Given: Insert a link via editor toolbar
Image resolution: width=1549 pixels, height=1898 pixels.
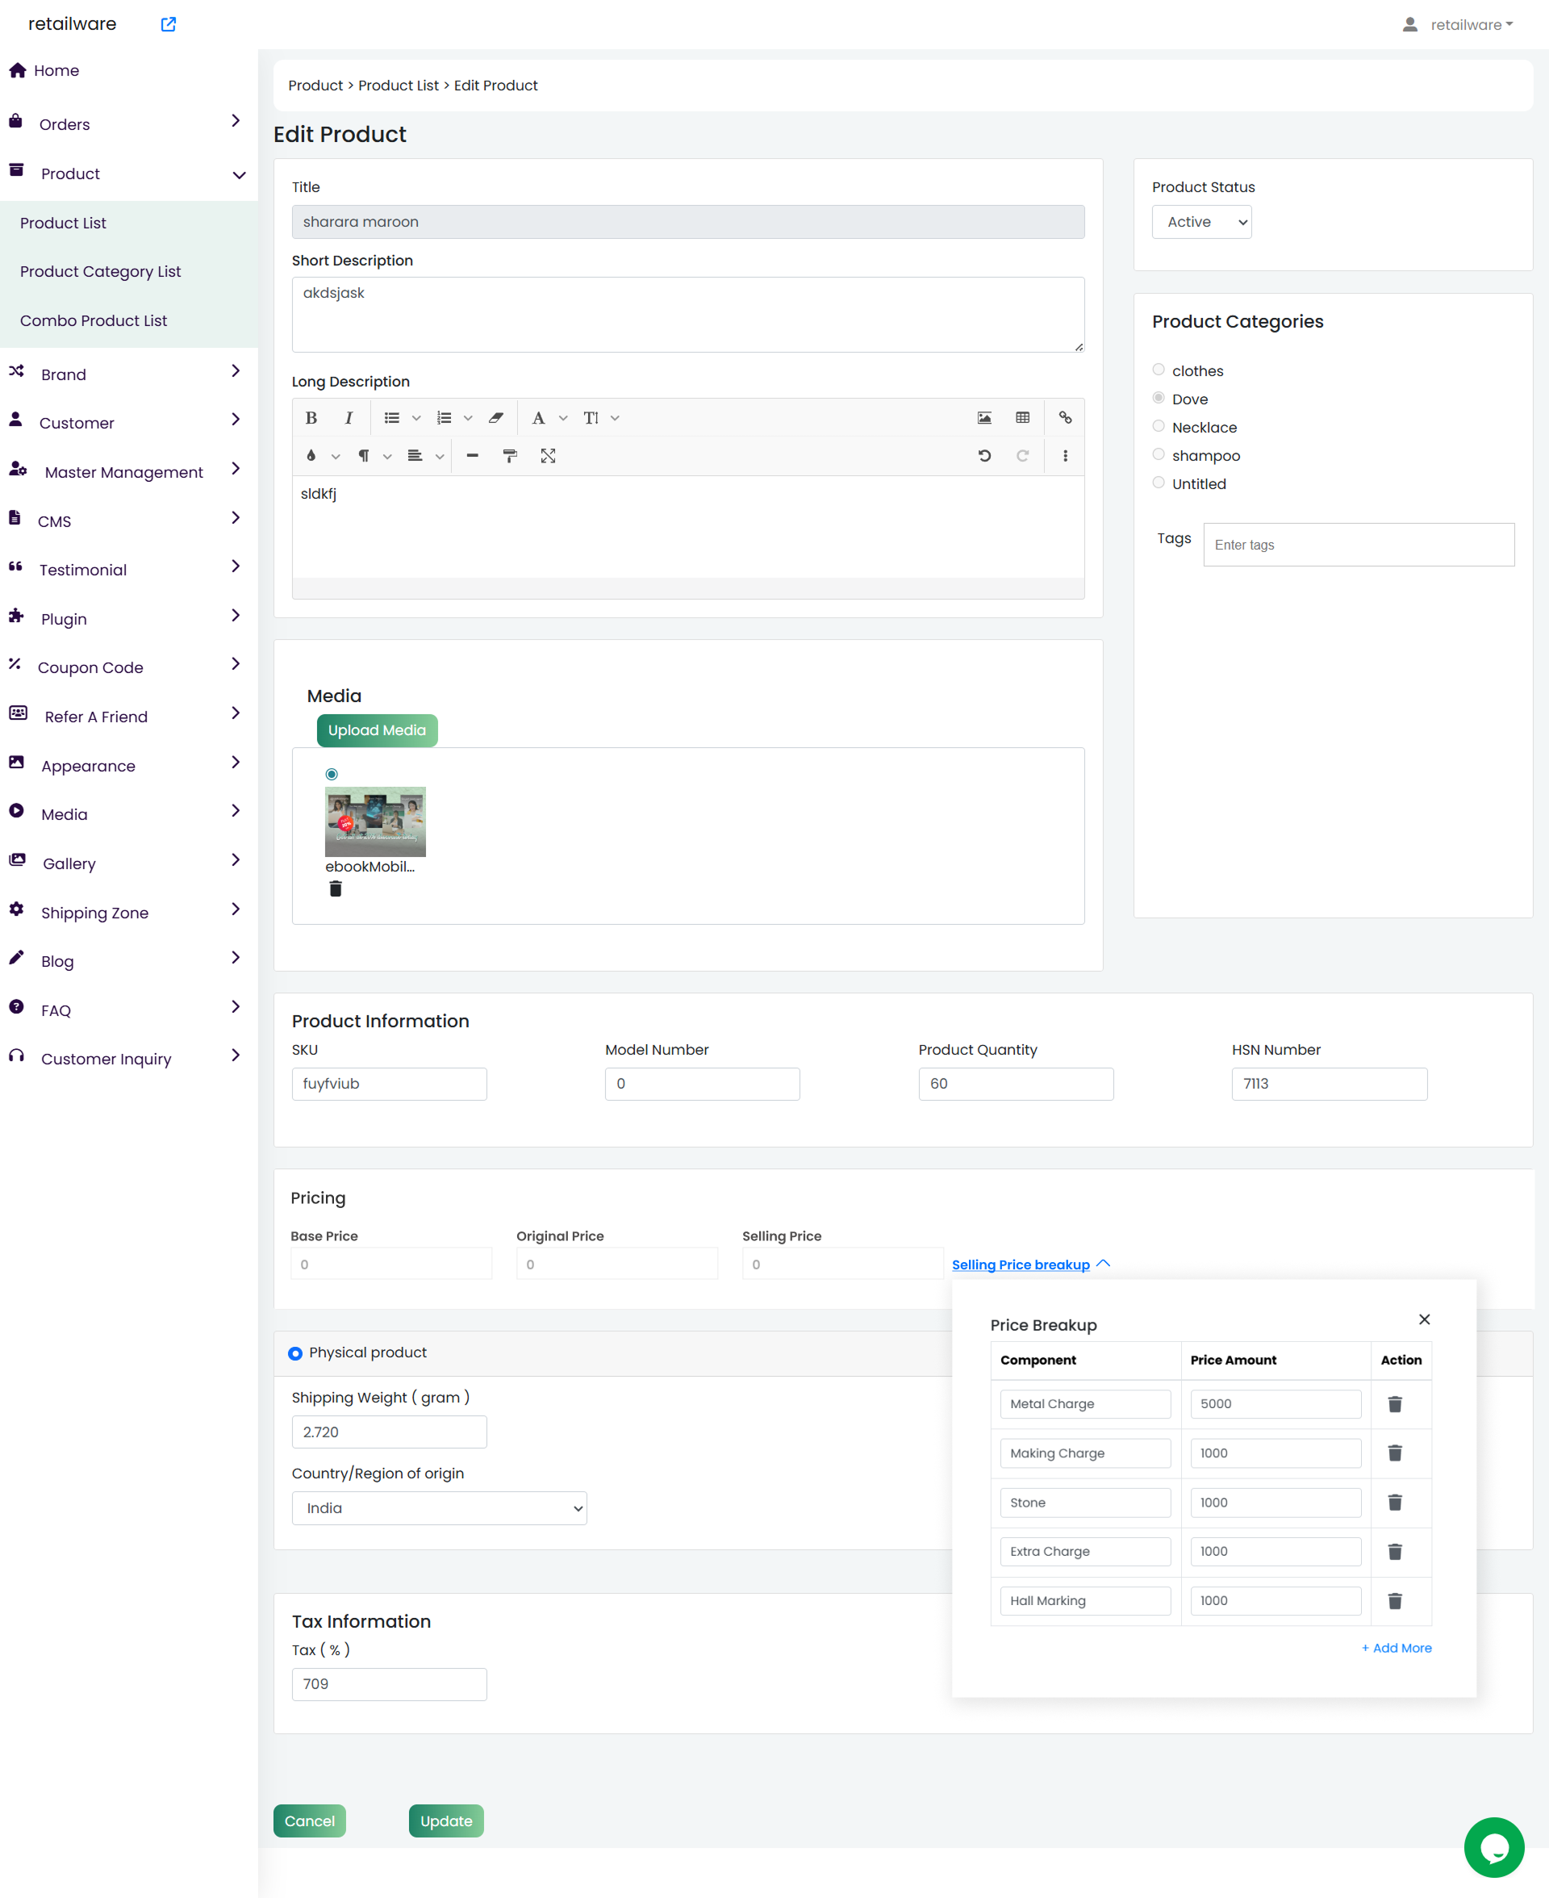Looking at the screenshot, I should click(1066, 418).
